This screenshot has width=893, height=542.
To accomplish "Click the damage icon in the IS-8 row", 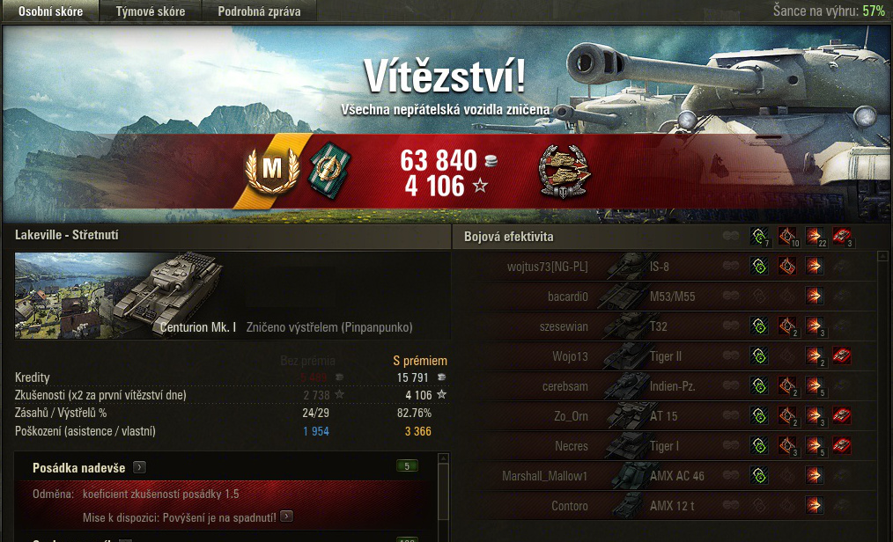I will click(814, 267).
